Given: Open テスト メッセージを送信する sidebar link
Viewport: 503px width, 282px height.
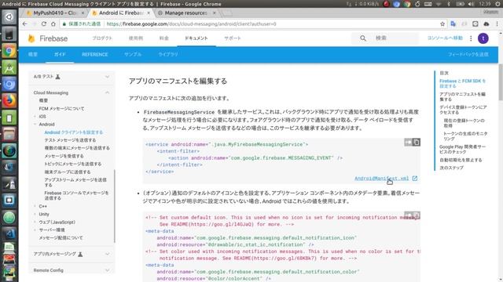Looking at the screenshot, I should (x=70, y=140).
